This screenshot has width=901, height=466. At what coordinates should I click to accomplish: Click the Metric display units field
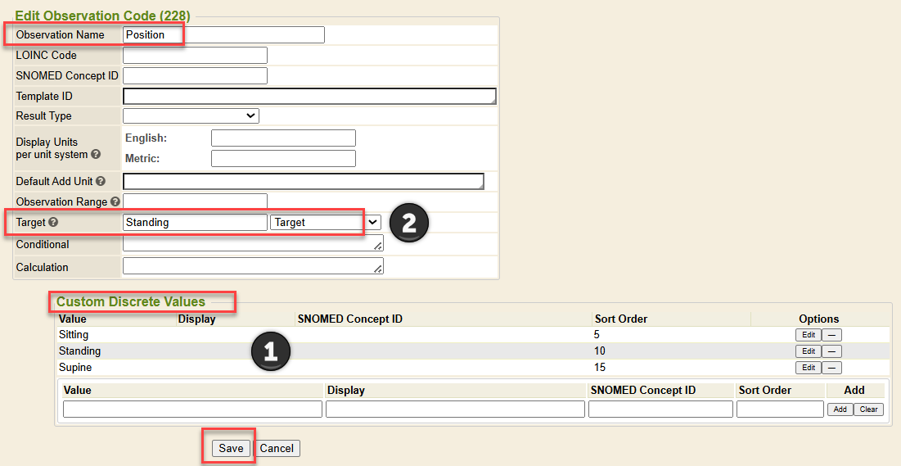coord(283,158)
